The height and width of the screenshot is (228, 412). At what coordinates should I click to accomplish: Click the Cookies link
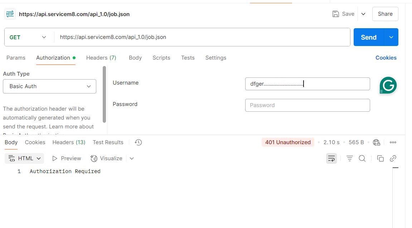click(386, 58)
